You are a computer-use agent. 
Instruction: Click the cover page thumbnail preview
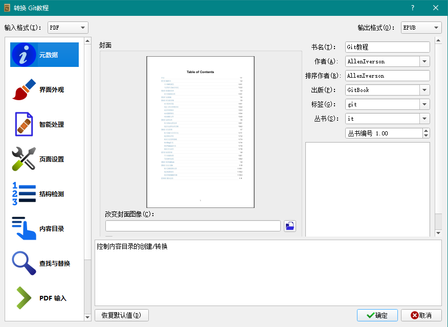tap(200, 132)
